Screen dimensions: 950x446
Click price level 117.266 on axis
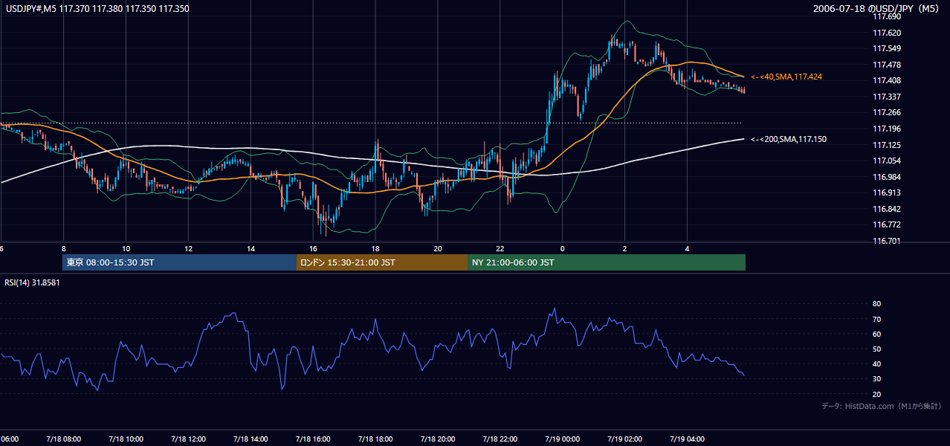click(x=886, y=113)
